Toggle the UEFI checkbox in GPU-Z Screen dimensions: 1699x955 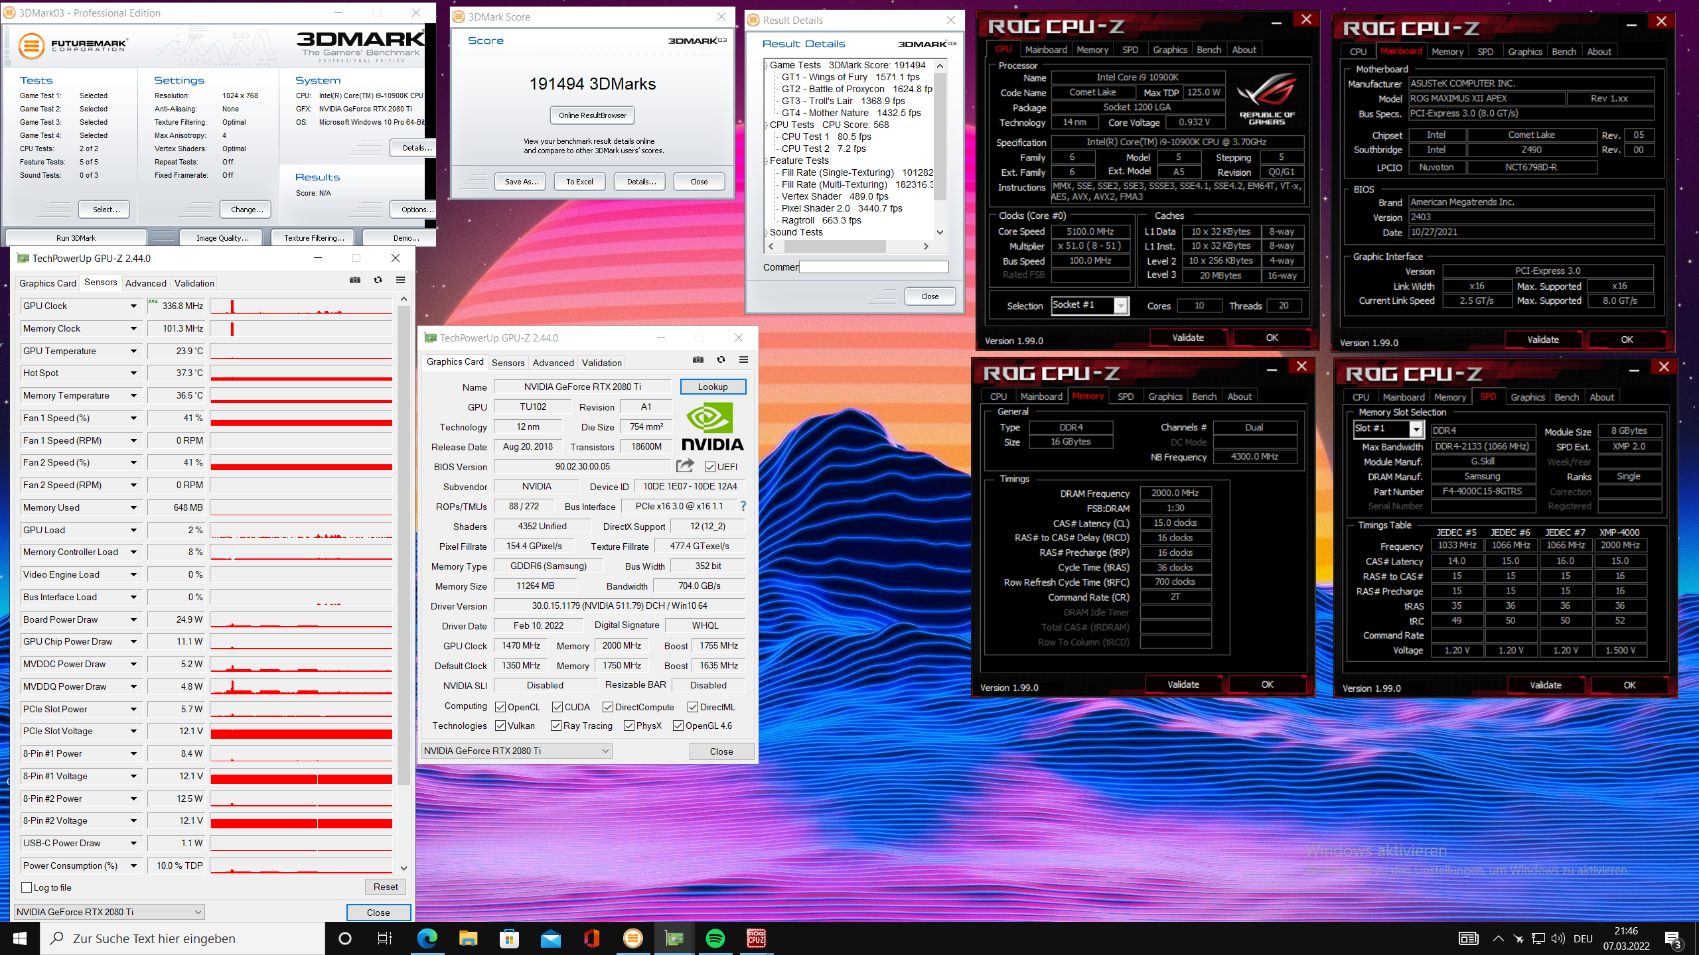tap(710, 467)
